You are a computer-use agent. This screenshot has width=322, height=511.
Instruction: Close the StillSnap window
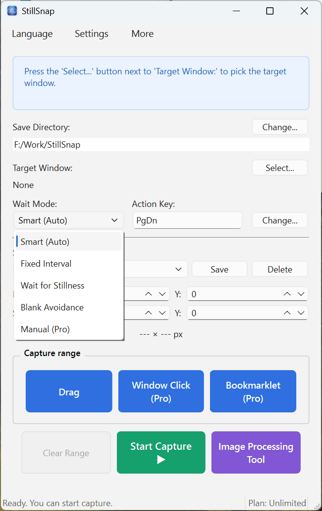(304, 11)
